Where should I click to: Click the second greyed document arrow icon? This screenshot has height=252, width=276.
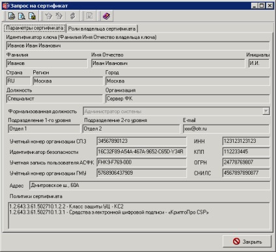click(59, 16)
